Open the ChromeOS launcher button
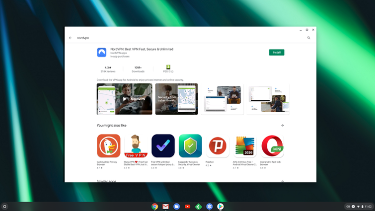Viewport: 375px width, 211px height. tap(5, 207)
